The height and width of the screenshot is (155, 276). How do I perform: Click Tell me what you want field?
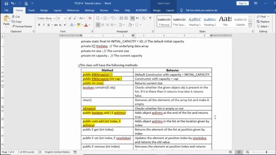(201, 10)
